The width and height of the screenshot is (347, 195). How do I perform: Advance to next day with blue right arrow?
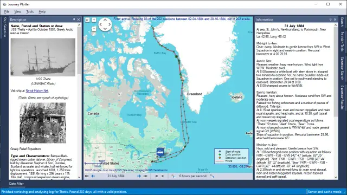click(x=139, y=176)
